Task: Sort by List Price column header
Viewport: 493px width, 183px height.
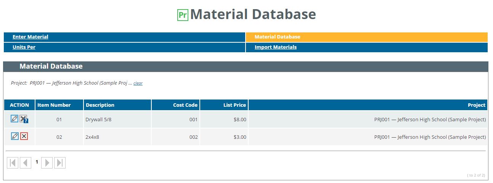Action: (x=235, y=105)
